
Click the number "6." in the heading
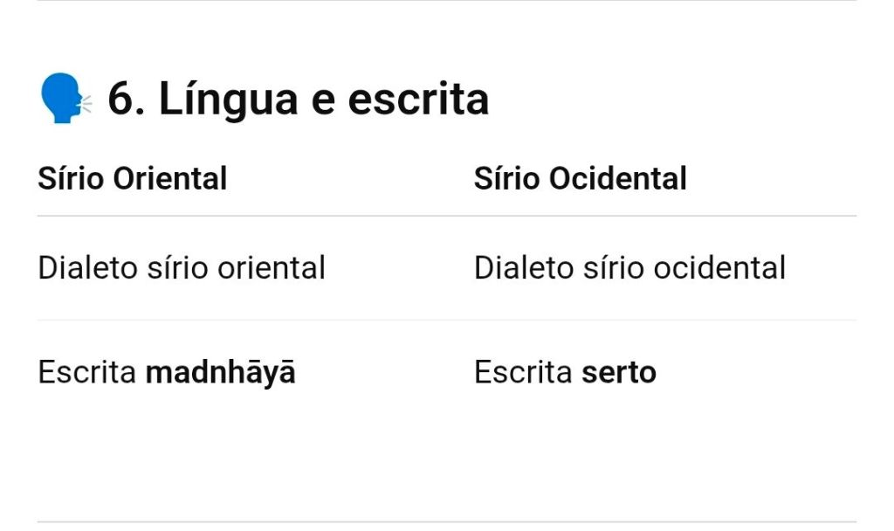(x=127, y=99)
